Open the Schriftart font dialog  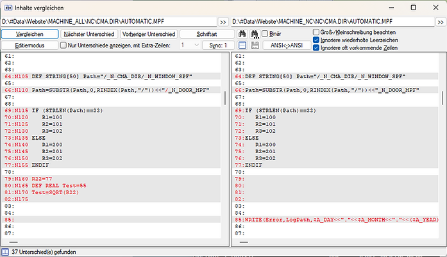[207, 34]
